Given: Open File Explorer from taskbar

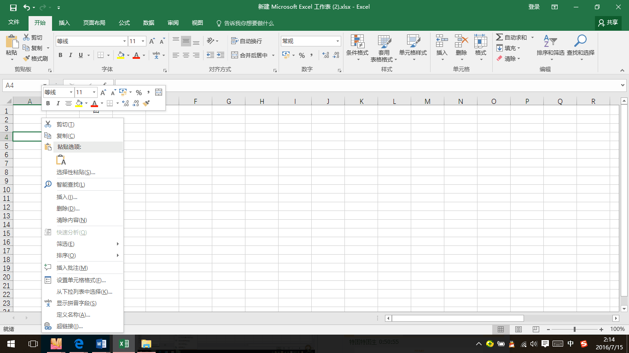Looking at the screenshot, I should click(x=146, y=343).
